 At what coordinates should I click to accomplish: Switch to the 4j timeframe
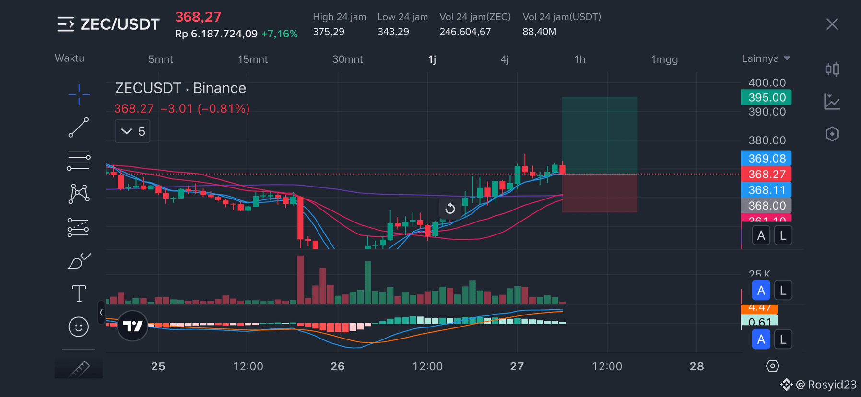tap(505, 59)
